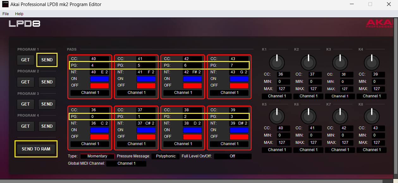This screenshot has height=183, width=398.
Task: Adjust the K5 knob
Action: (277, 116)
